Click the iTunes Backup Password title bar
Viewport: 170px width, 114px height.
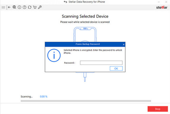point(85,44)
